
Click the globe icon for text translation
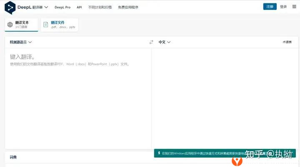(10, 25)
